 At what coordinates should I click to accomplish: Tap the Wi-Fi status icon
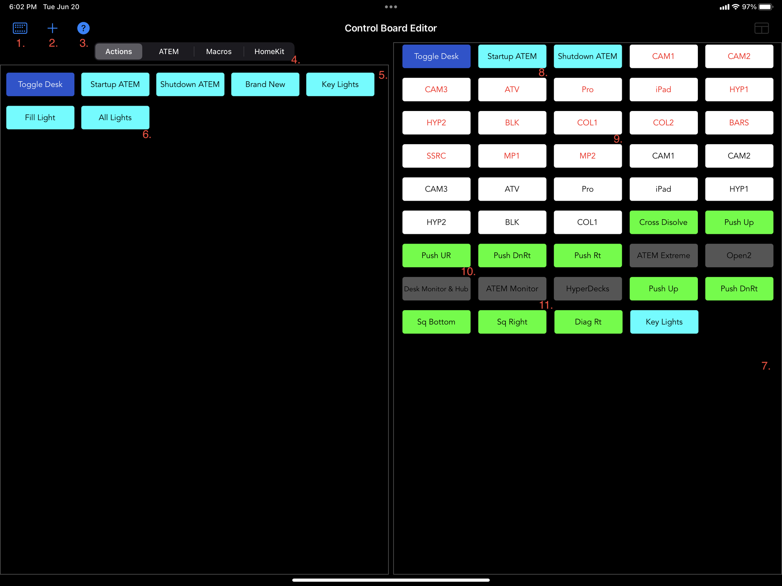(x=735, y=7)
